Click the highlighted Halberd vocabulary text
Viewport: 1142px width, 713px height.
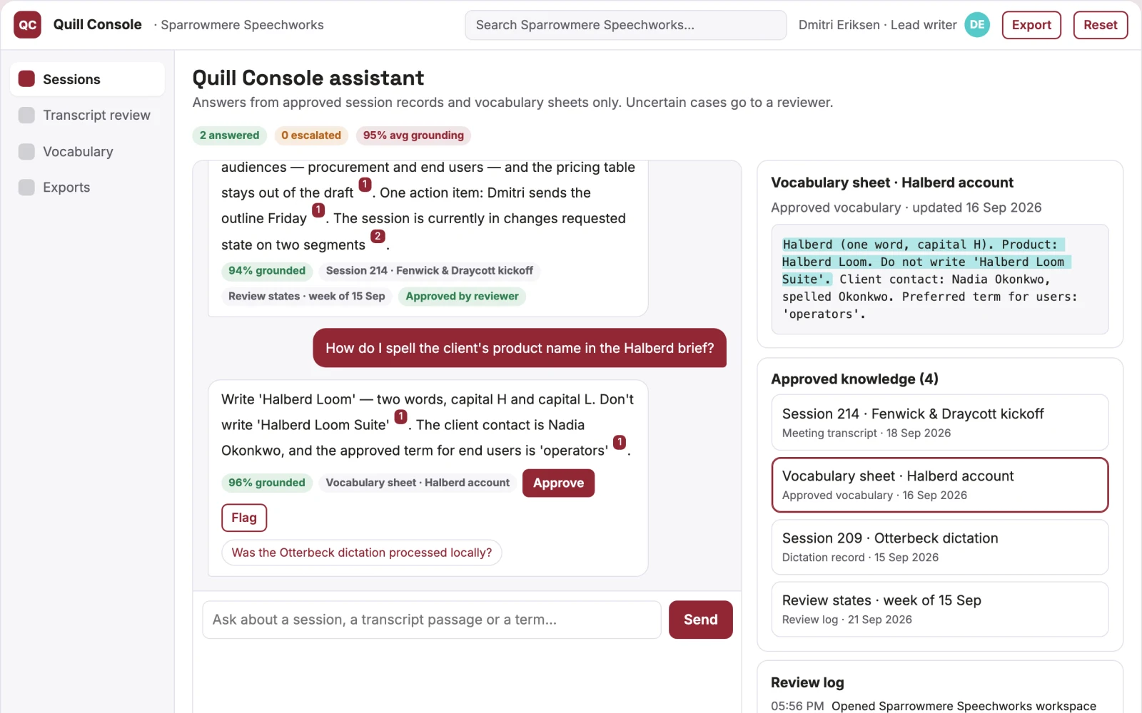[926, 262]
